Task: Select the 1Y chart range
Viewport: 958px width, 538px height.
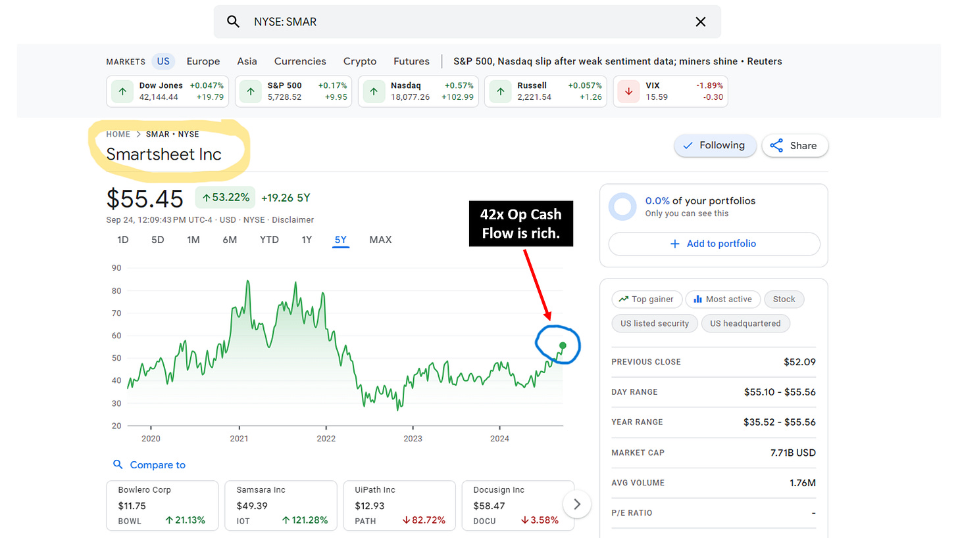Action: click(307, 240)
